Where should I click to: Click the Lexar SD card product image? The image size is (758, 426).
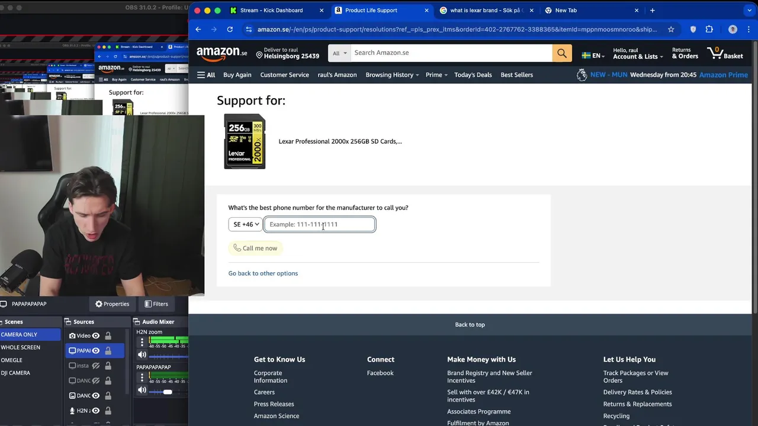245,141
